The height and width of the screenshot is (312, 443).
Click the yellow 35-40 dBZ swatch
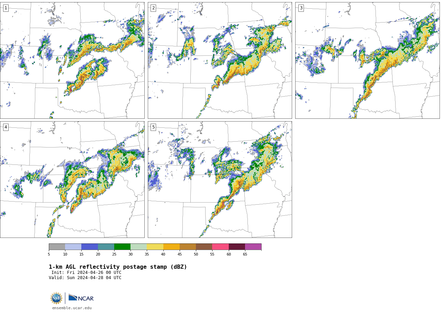pyautogui.click(x=155, y=247)
